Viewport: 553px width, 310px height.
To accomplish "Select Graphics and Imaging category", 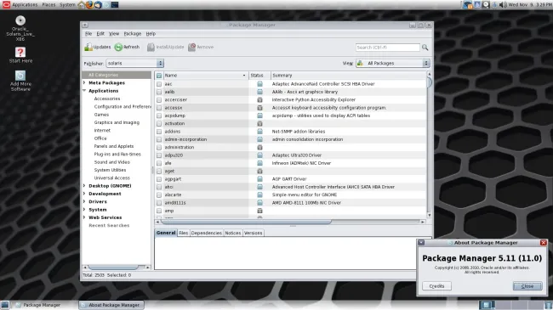I will click(x=117, y=122).
